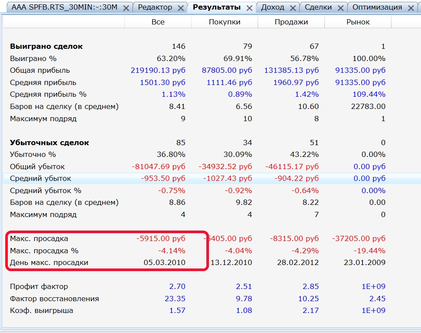Switch to the Оптимизация tab
This screenshot has height=333, width=421.
click(377, 7)
